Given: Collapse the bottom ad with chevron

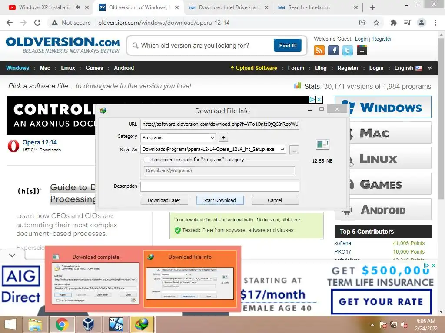Looking at the screenshot, I should 12,255.
